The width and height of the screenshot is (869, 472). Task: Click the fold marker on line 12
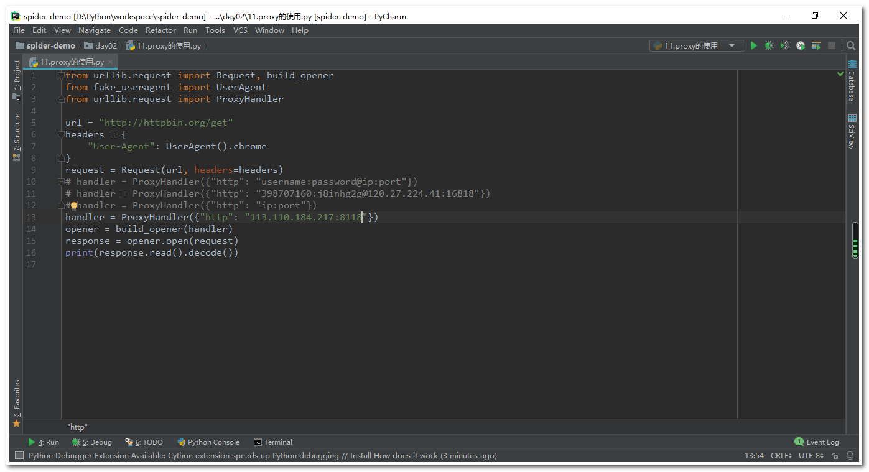click(61, 205)
